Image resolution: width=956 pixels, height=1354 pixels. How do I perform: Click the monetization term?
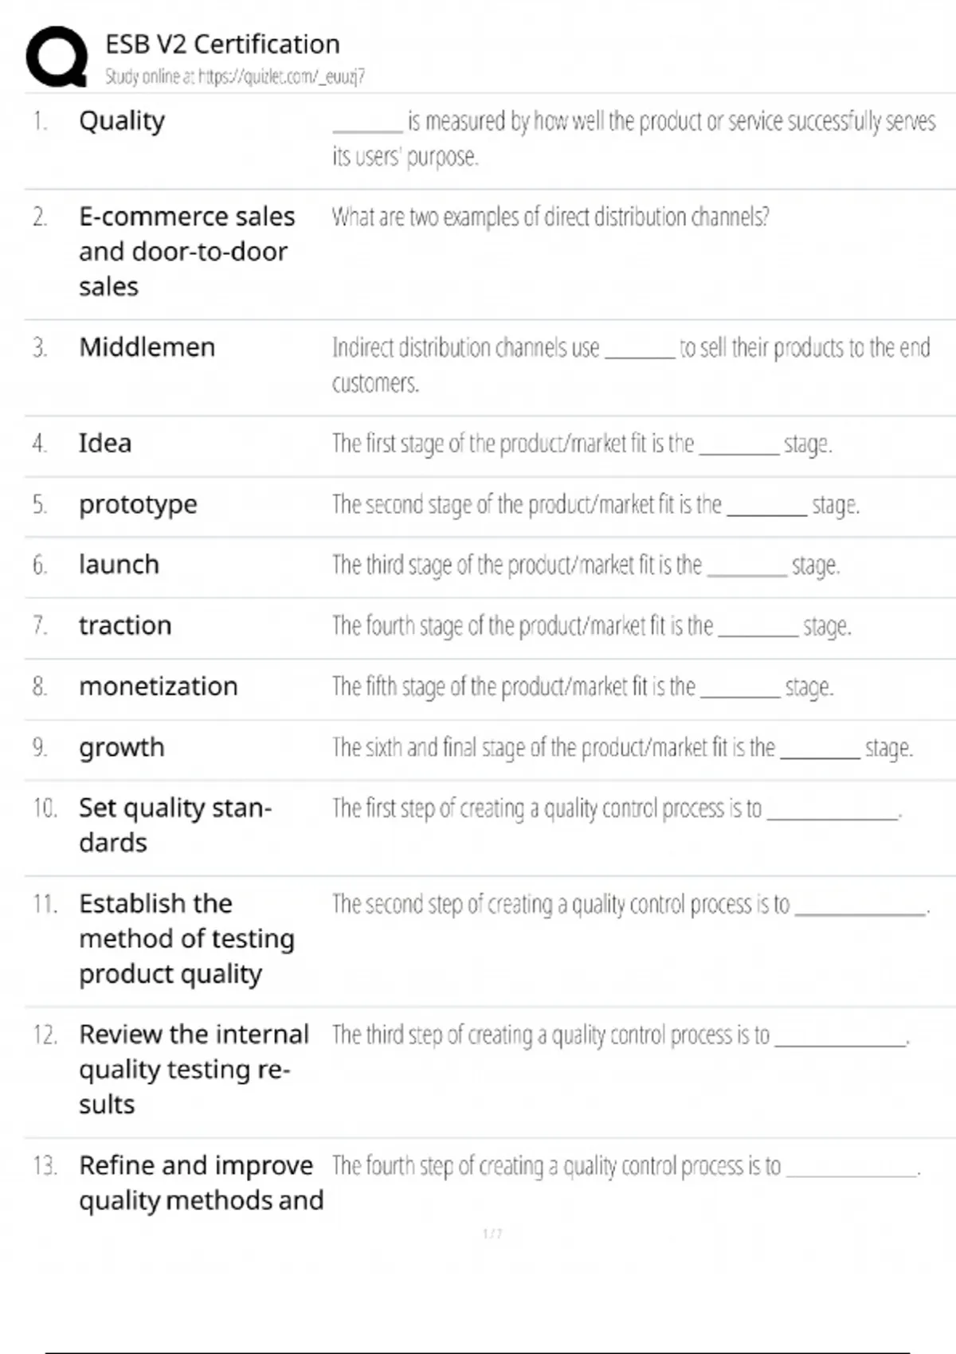pyautogui.click(x=158, y=686)
